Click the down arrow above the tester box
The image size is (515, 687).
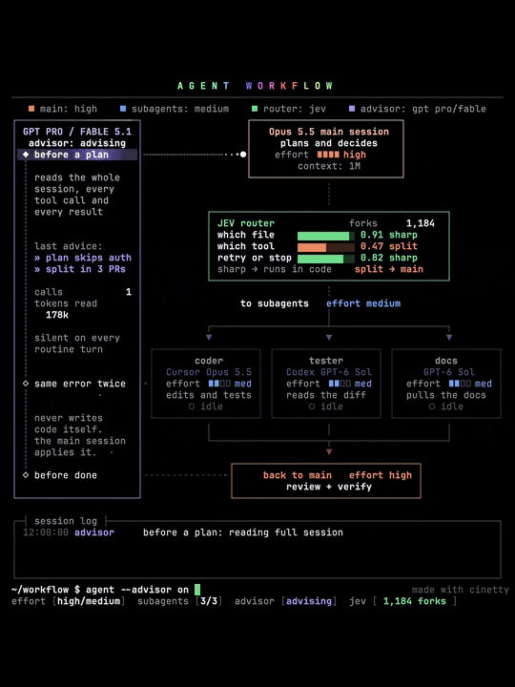tap(329, 338)
